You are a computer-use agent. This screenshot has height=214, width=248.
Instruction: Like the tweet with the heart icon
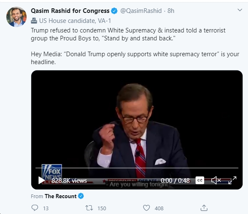146,208
